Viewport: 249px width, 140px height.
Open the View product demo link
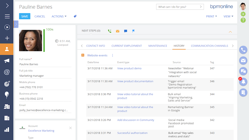pos(129,68)
